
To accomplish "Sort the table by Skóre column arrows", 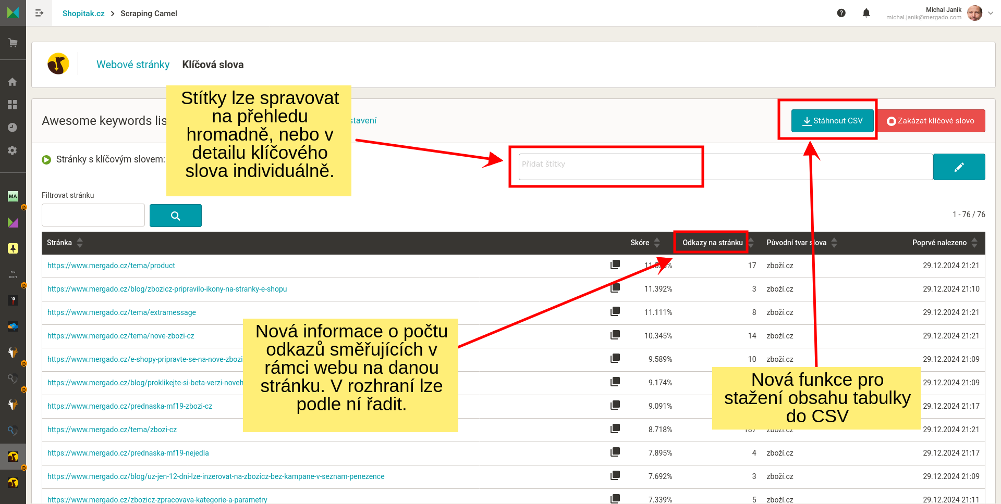I will 657,243.
